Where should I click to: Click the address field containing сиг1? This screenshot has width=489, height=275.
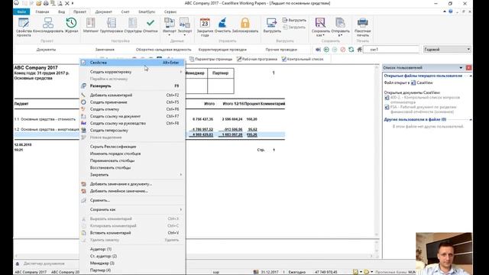point(391,49)
